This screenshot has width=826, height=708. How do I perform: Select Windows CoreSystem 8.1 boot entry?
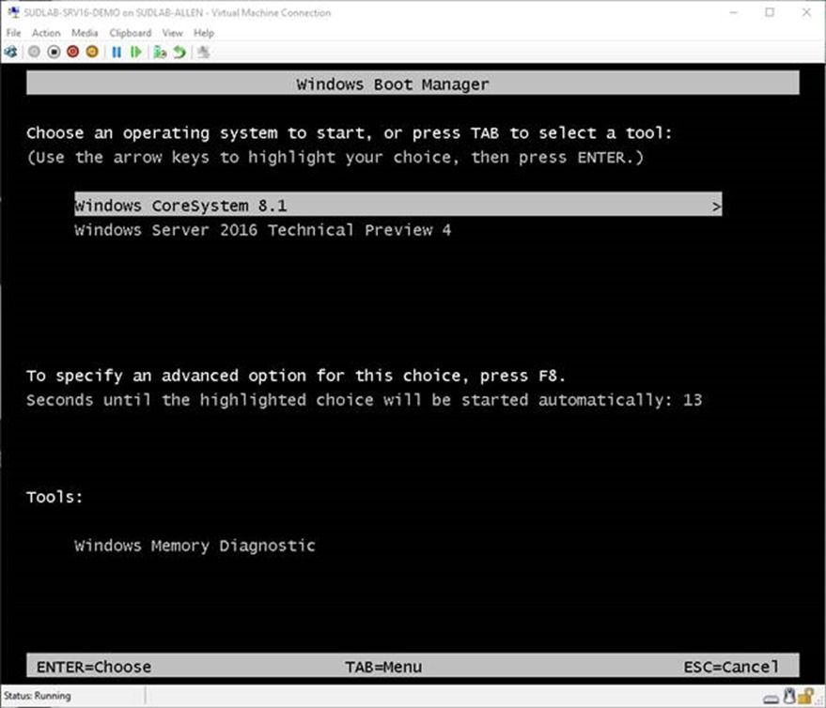398,205
